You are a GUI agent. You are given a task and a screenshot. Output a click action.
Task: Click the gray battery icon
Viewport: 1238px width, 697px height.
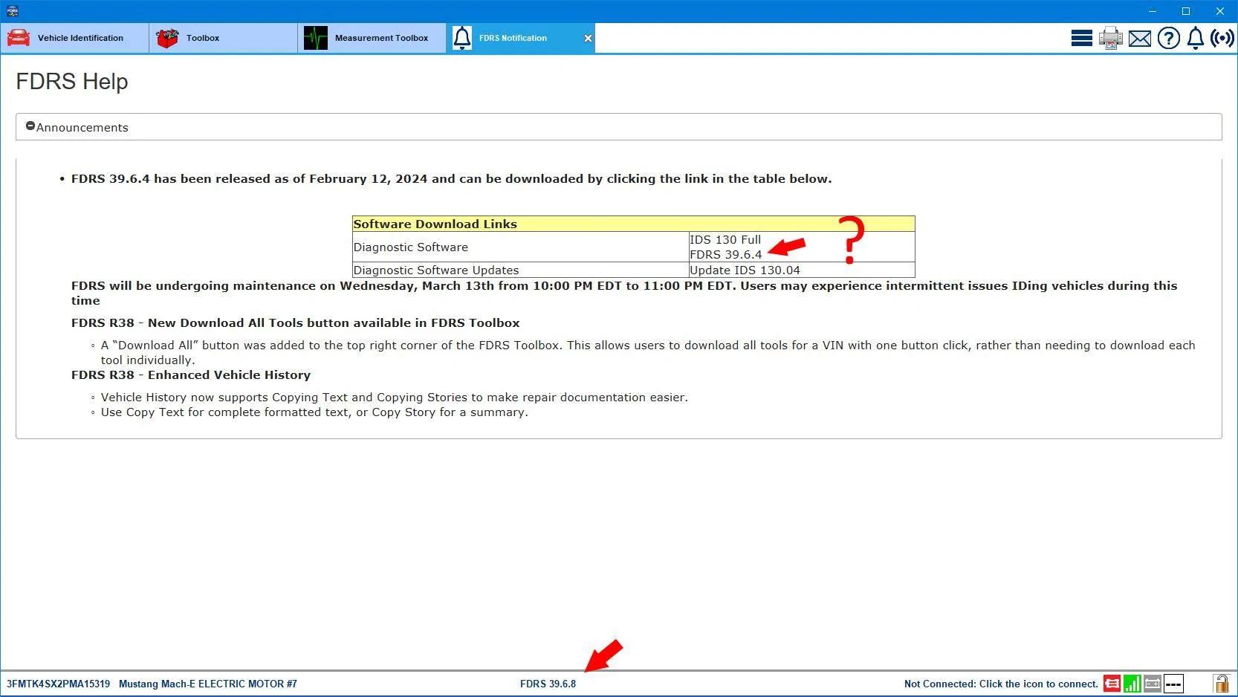[x=1153, y=684]
